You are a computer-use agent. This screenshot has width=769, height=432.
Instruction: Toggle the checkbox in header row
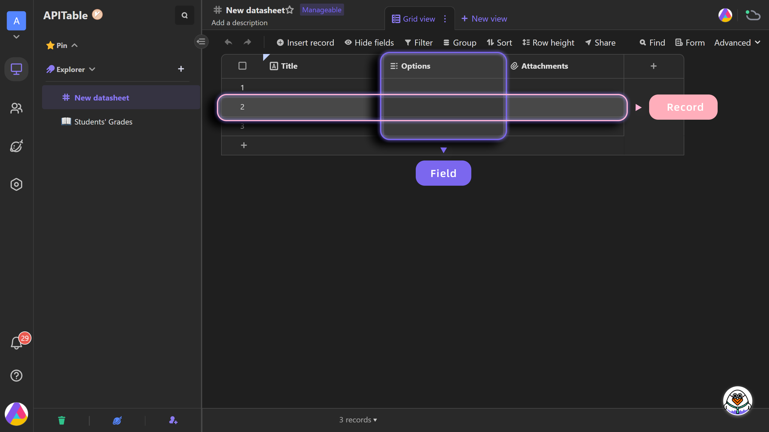[x=242, y=65]
